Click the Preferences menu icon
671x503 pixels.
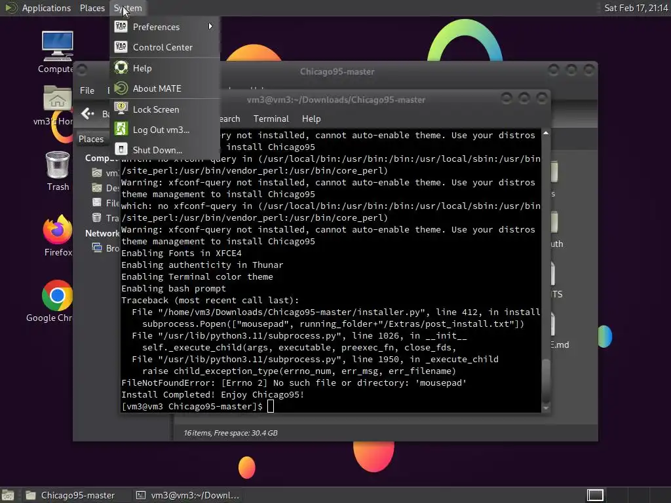coord(121,26)
